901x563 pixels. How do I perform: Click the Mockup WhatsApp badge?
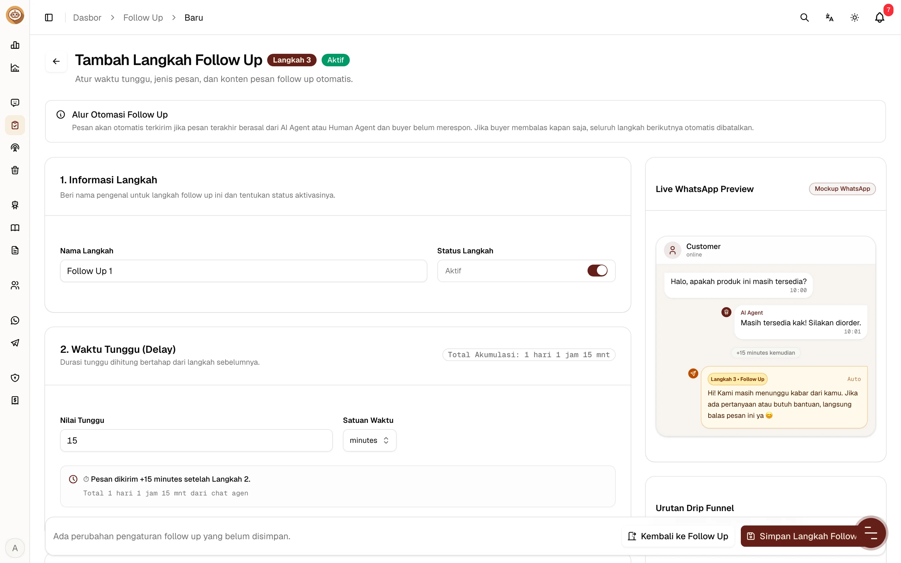(842, 189)
